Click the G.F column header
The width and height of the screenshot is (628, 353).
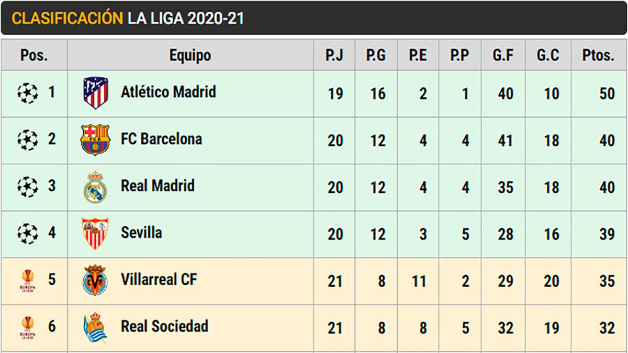pyautogui.click(x=503, y=55)
